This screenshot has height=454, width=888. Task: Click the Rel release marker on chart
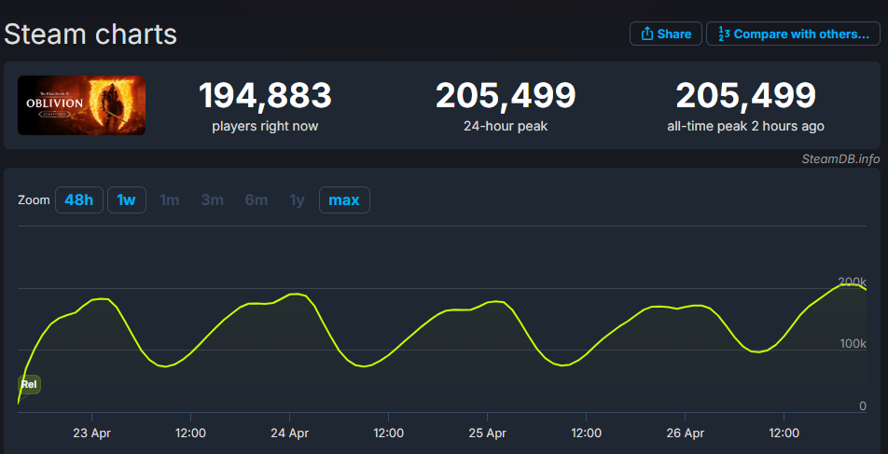(29, 385)
